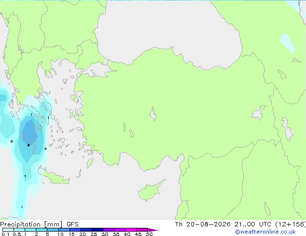Pick the 25–30 mm dark blue swatch
Image resolution: width=306 pixels, height=236 pixels.
[97, 230]
